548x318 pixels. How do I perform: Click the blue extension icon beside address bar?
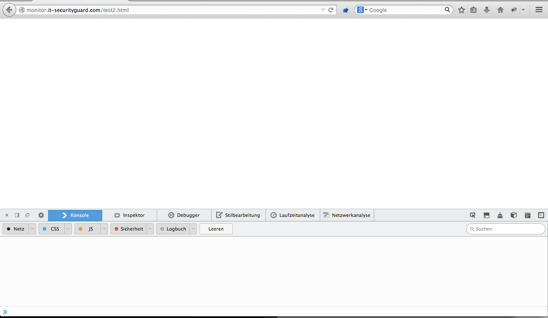(x=345, y=10)
